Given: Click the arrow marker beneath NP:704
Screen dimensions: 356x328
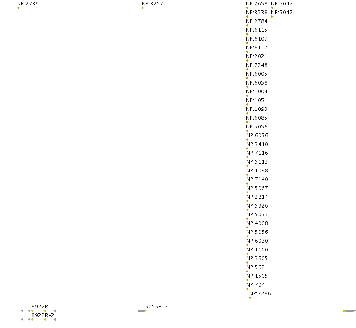Looking at the screenshot, I should (x=248, y=289).
